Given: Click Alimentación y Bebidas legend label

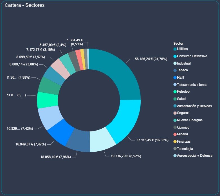Looking at the screenshot, I should pyautogui.click(x=194, y=106).
